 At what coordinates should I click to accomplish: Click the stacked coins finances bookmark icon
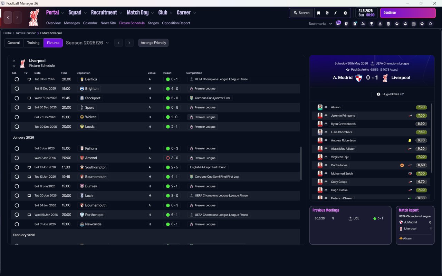coord(388,24)
